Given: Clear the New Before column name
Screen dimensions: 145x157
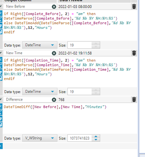Looking at the screenshot, I should click(x=54, y=7).
